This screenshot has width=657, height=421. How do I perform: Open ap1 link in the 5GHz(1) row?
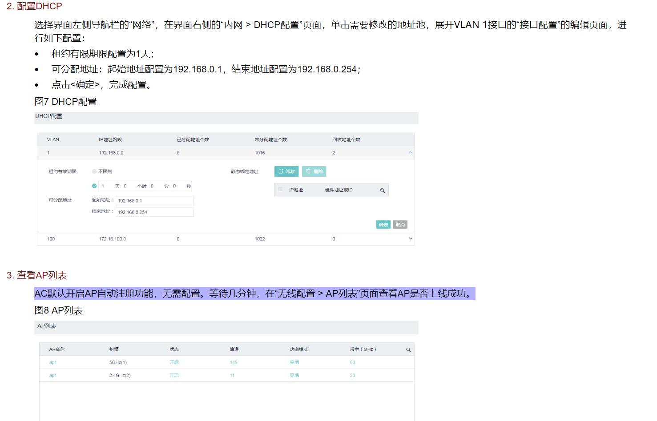pos(53,362)
